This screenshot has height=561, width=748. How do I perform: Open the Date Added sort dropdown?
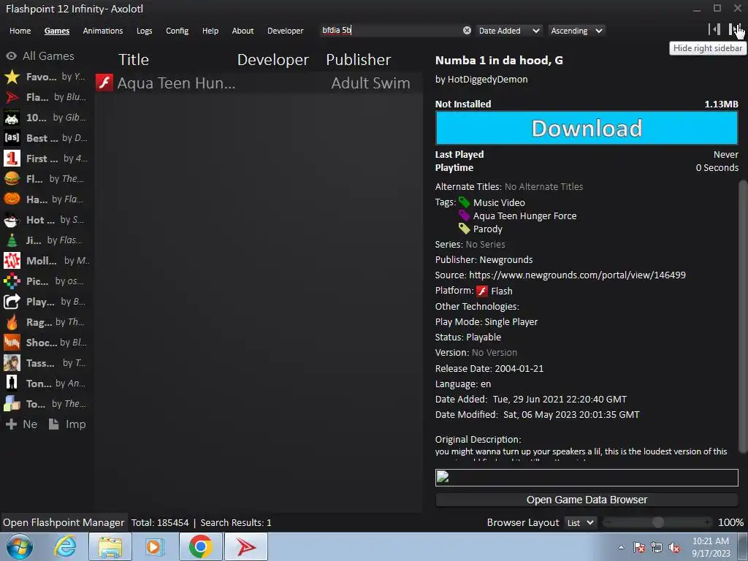(509, 31)
